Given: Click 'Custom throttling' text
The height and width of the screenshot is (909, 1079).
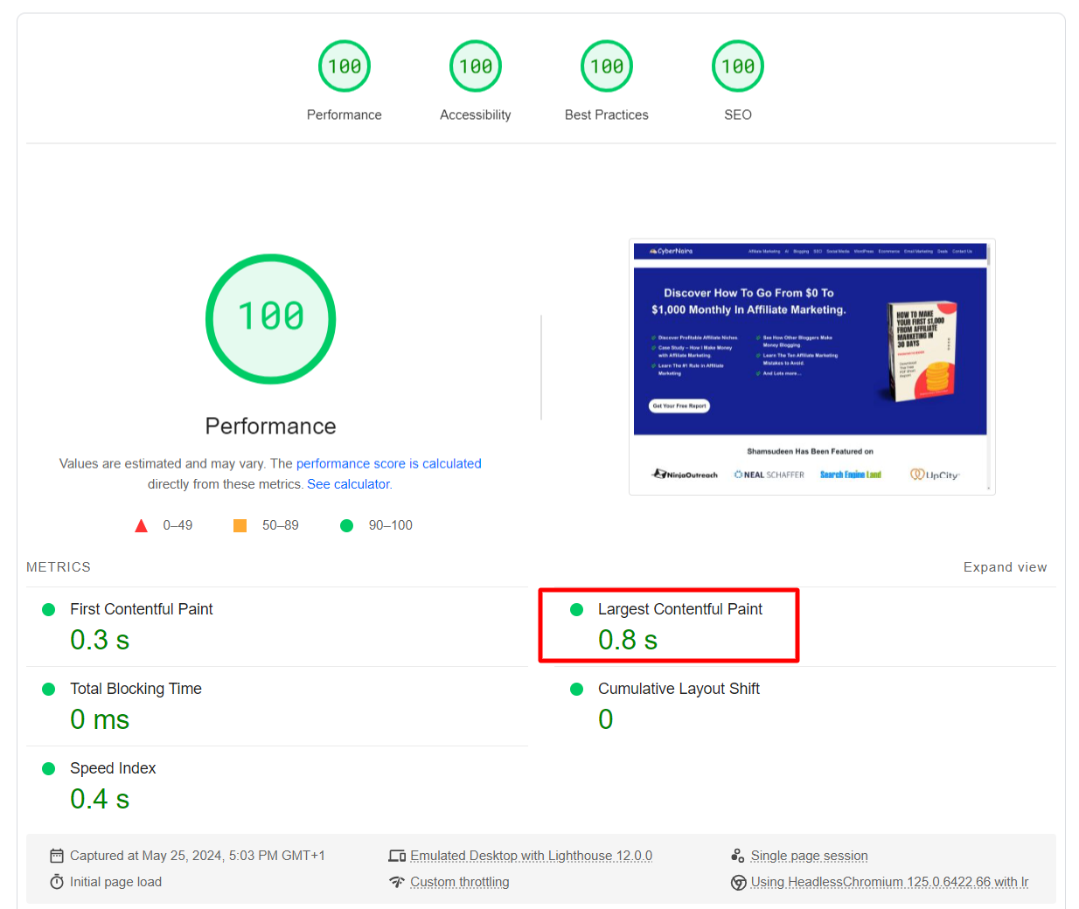Looking at the screenshot, I should (460, 882).
